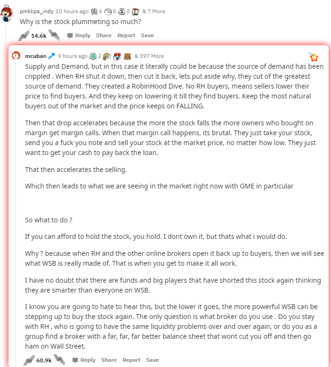The width and height of the screenshot is (331, 367).
Task: Open the mcuban username link
Action: 36,56
